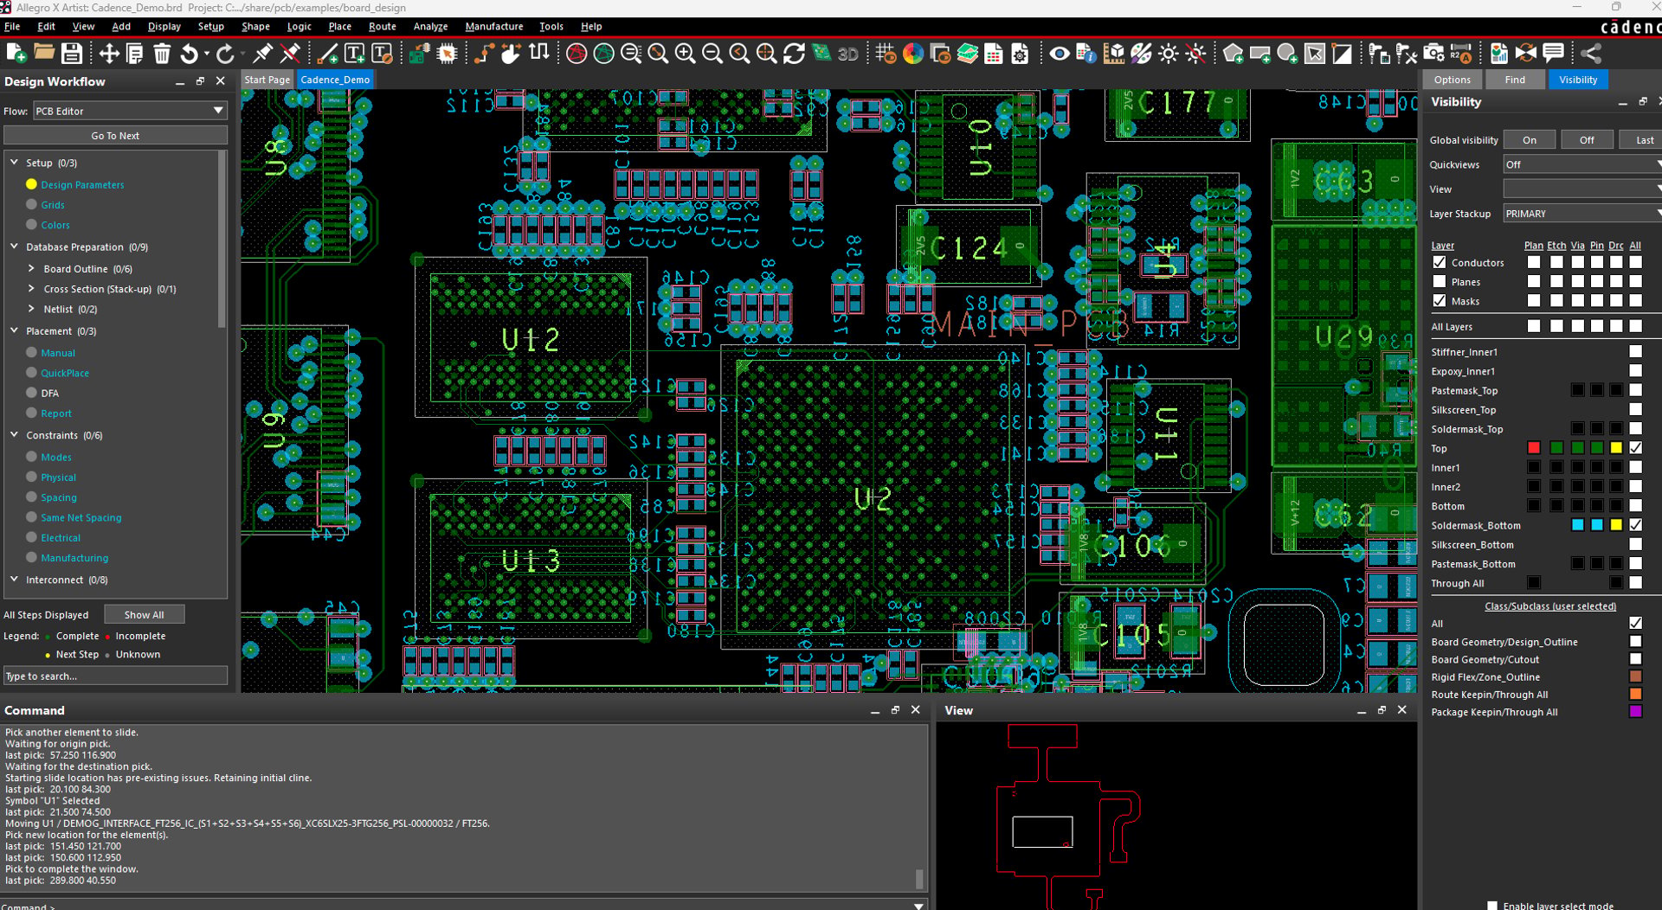The height and width of the screenshot is (910, 1662).
Task: Switch to the Options tab
Action: [x=1452, y=80]
